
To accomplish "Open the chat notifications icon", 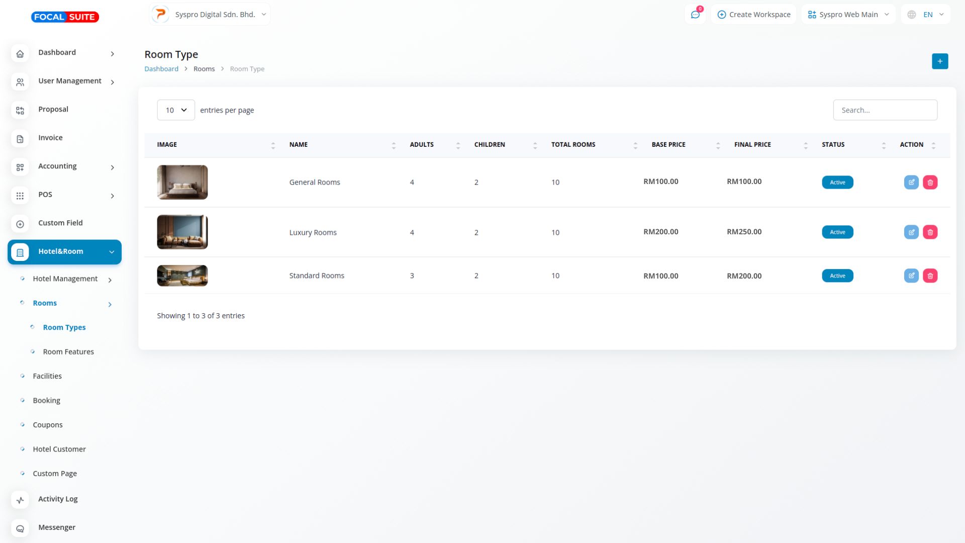I will coord(695,15).
